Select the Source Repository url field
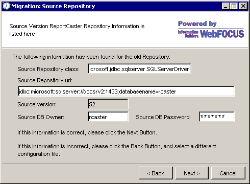 pyautogui.click(x=126, y=91)
